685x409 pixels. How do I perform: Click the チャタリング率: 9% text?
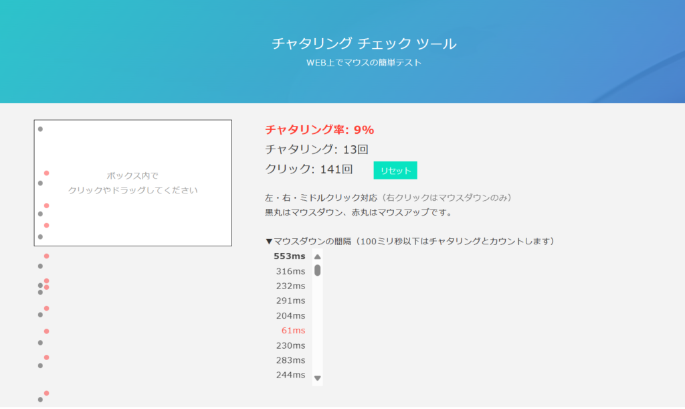point(319,130)
